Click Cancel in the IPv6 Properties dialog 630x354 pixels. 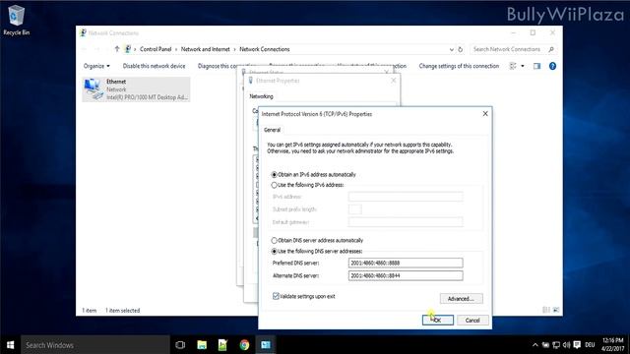pyautogui.click(x=472, y=321)
